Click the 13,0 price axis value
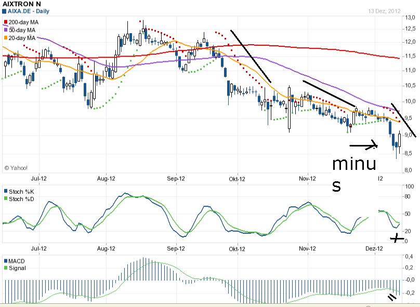Viewport: 420px width, 307px height. tap(410, 18)
